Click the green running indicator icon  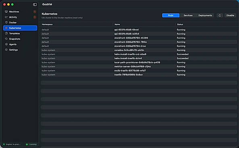click(x=27, y=144)
